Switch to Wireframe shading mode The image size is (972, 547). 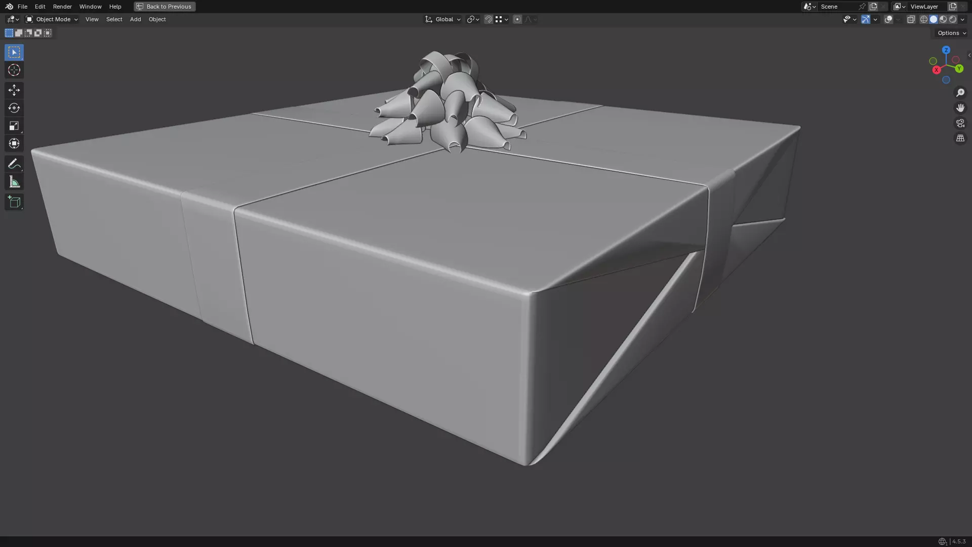pyautogui.click(x=924, y=19)
